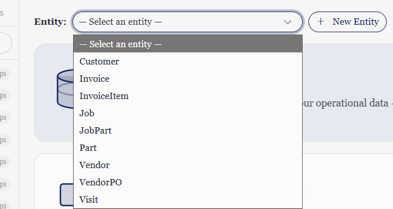Select Customer from the entity list

[x=188, y=61]
